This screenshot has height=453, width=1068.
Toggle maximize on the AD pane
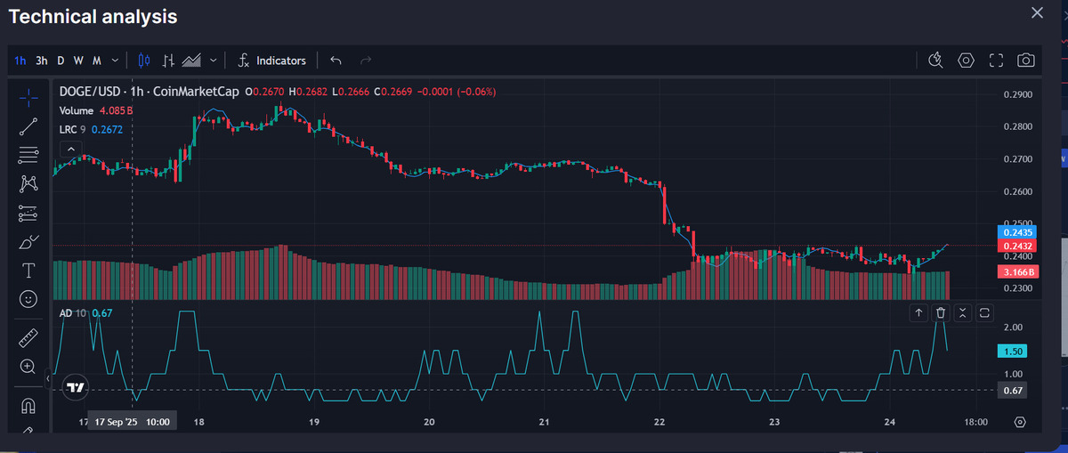click(984, 312)
